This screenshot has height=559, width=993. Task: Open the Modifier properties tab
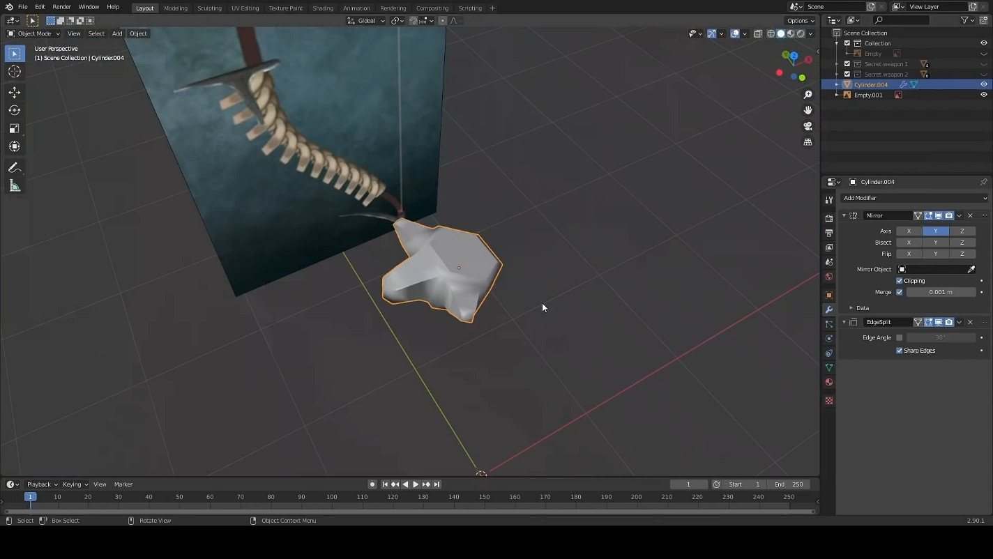(x=828, y=309)
